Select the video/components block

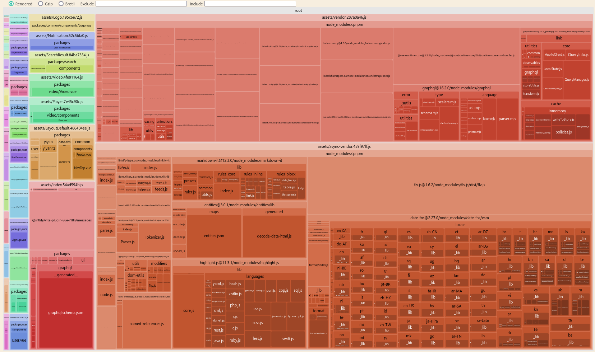63,115
